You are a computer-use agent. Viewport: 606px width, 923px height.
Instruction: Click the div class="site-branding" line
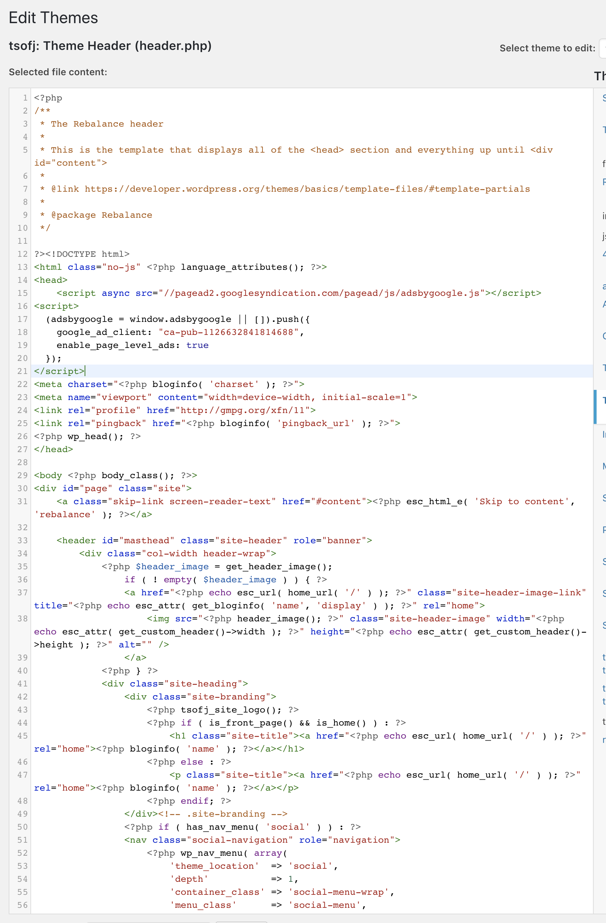coord(200,697)
